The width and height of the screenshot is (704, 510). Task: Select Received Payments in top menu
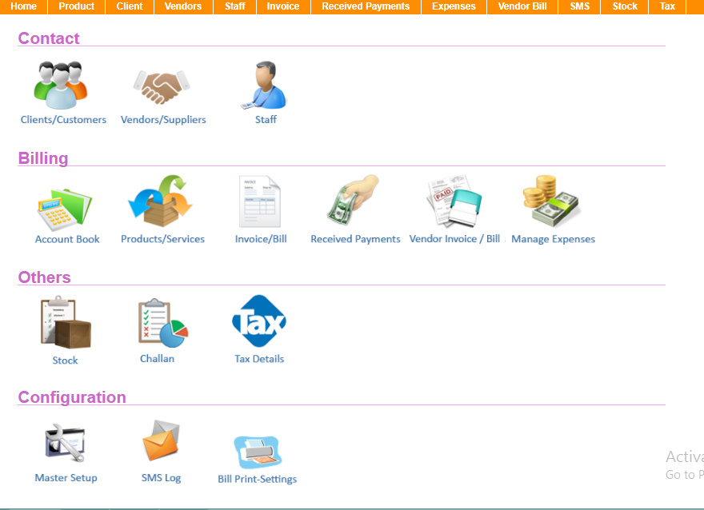click(366, 6)
